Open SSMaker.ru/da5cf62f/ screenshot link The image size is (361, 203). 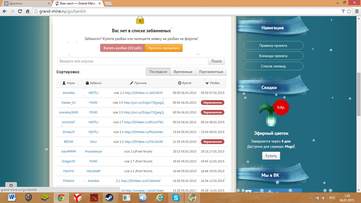pos(144,93)
